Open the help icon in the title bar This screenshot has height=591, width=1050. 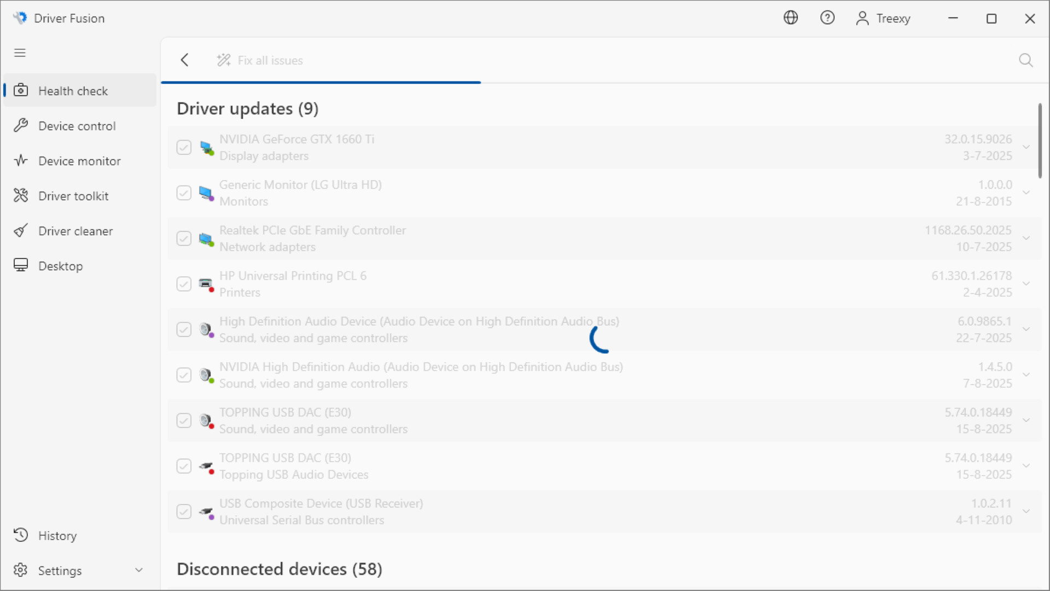point(827,18)
